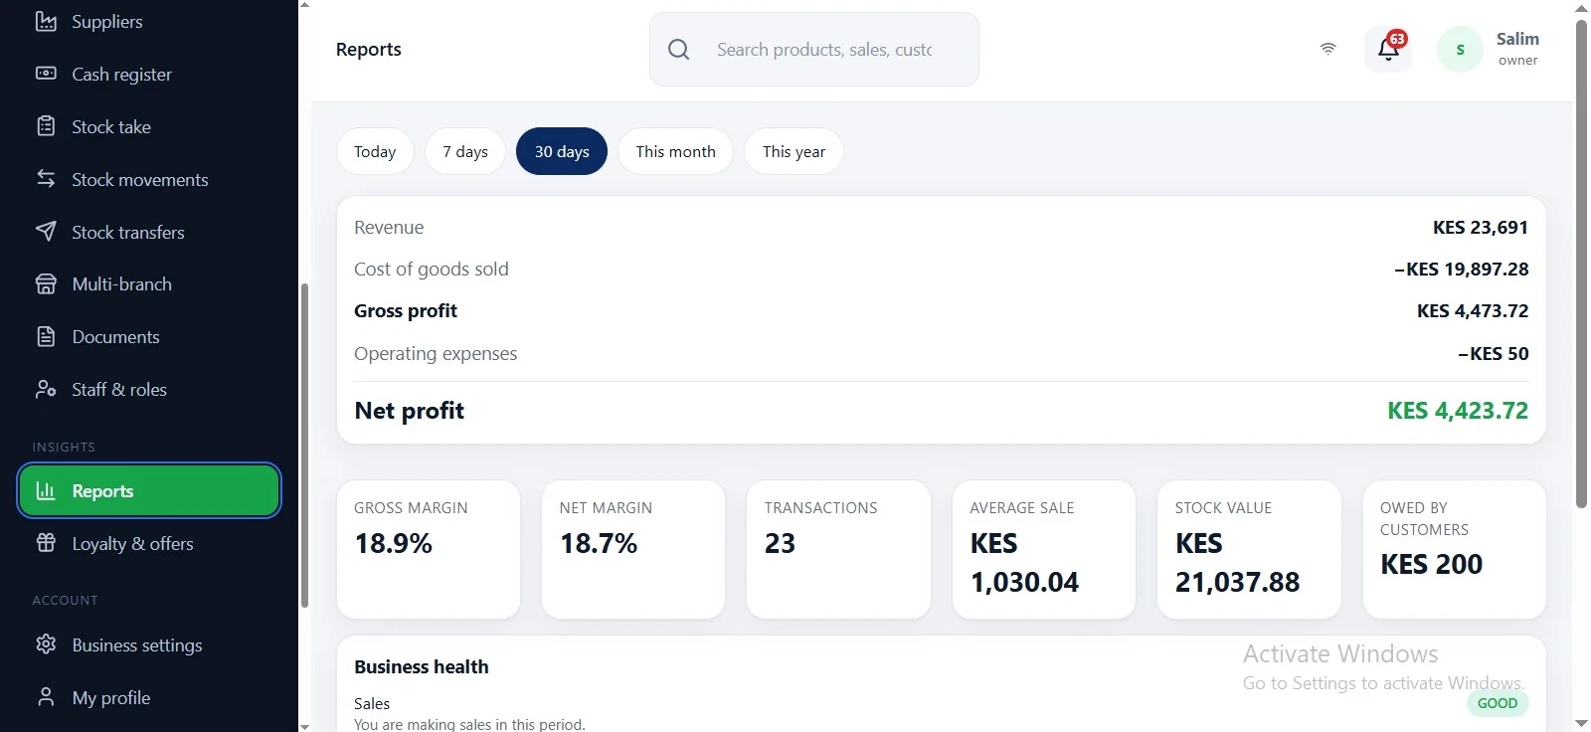Image resolution: width=1591 pixels, height=732 pixels.
Task: Click the Stock movements arrows icon
Action: (x=46, y=179)
